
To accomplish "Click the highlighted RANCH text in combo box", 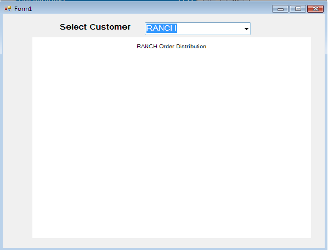I will point(161,28).
